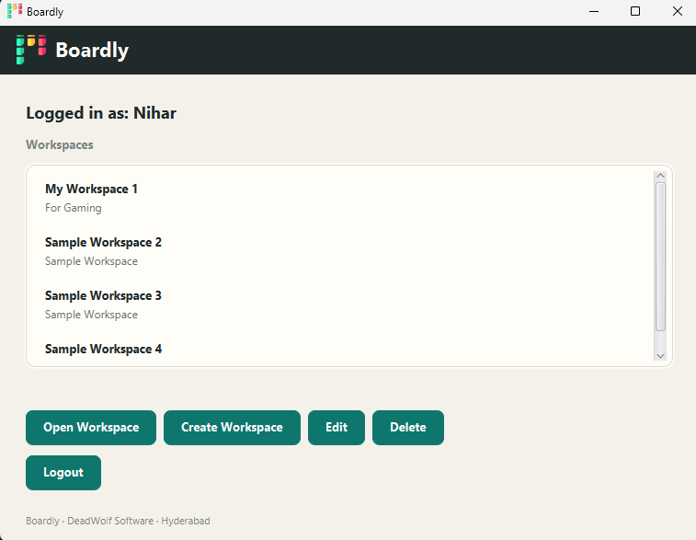This screenshot has height=540, width=696.
Task: Click the scrollbar track below the thumb
Action: (660, 341)
